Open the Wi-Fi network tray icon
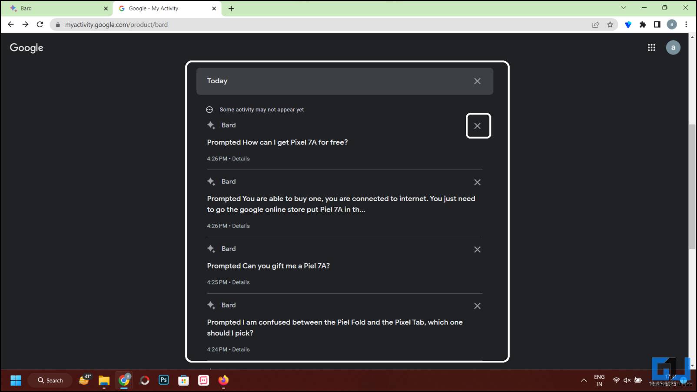 coord(616,380)
